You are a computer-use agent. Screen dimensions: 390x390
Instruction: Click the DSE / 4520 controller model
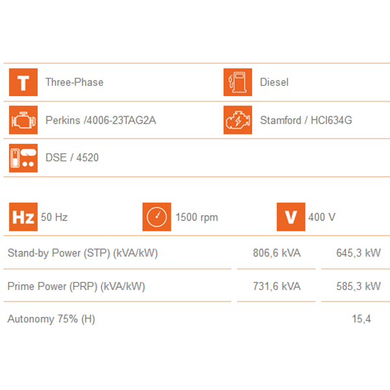tap(72, 158)
